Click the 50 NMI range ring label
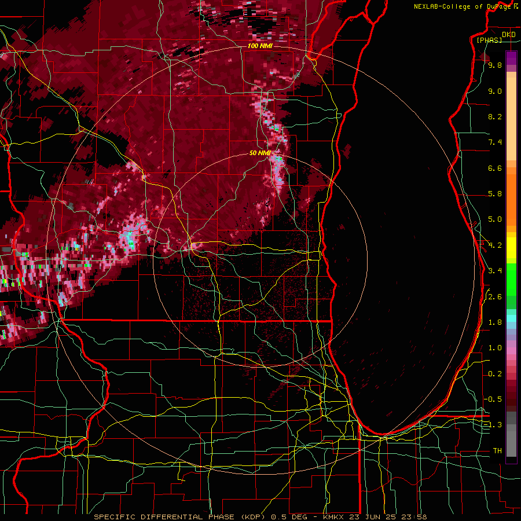The height and width of the screenshot is (521, 521). pyautogui.click(x=260, y=153)
